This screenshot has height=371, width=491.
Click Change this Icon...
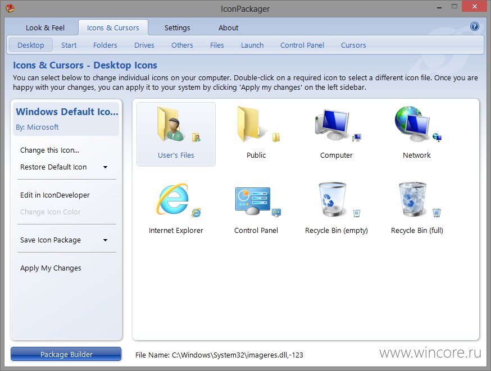point(50,150)
